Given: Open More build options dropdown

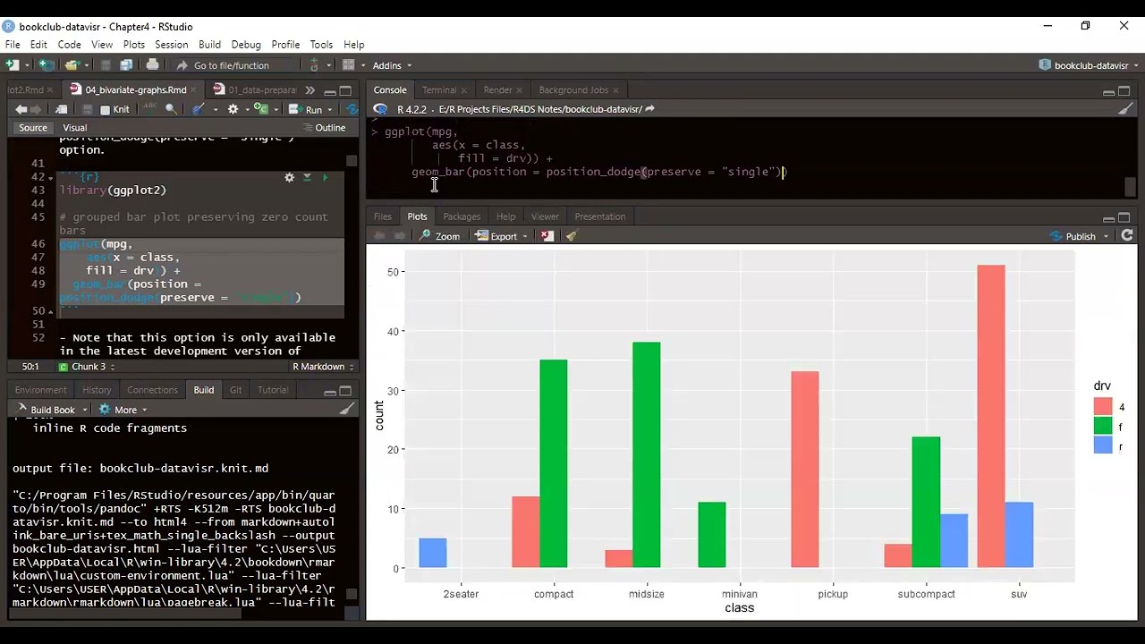Looking at the screenshot, I should (x=123, y=410).
